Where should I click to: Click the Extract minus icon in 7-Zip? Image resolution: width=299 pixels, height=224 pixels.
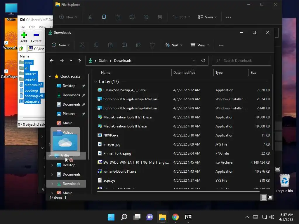pos(36,35)
